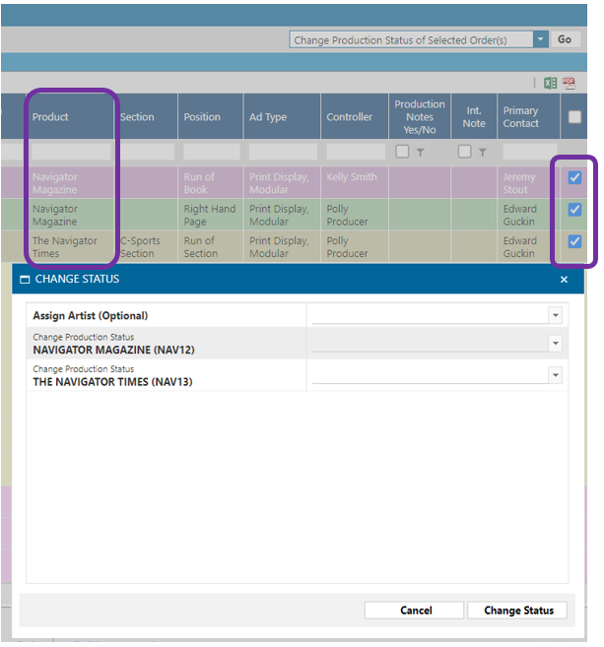The image size is (604, 647).
Task: Tick the Production Notes filter checkbox
Action: pos(402,152)
